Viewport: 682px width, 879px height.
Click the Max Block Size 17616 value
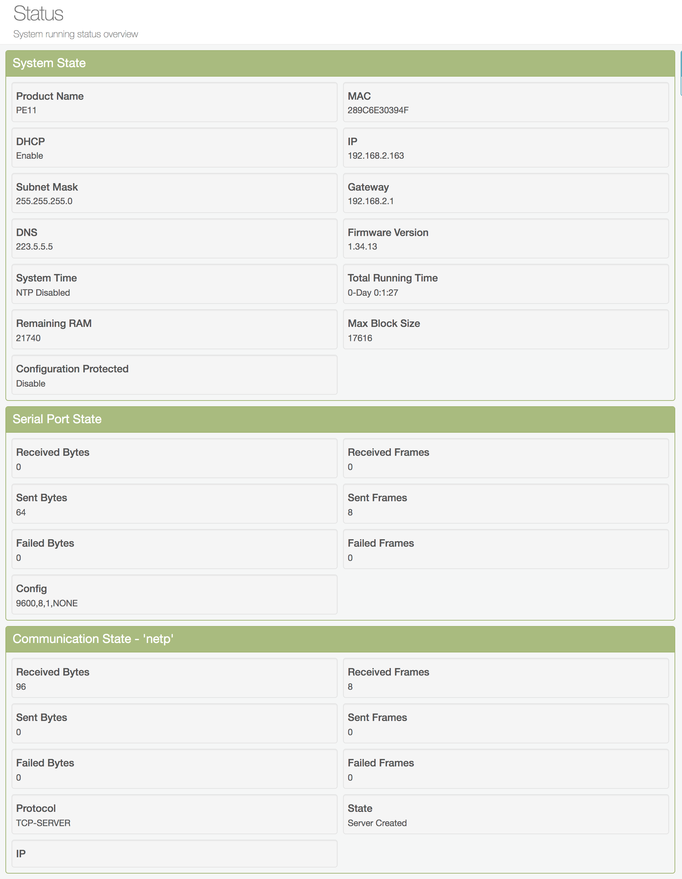[360, 338]
